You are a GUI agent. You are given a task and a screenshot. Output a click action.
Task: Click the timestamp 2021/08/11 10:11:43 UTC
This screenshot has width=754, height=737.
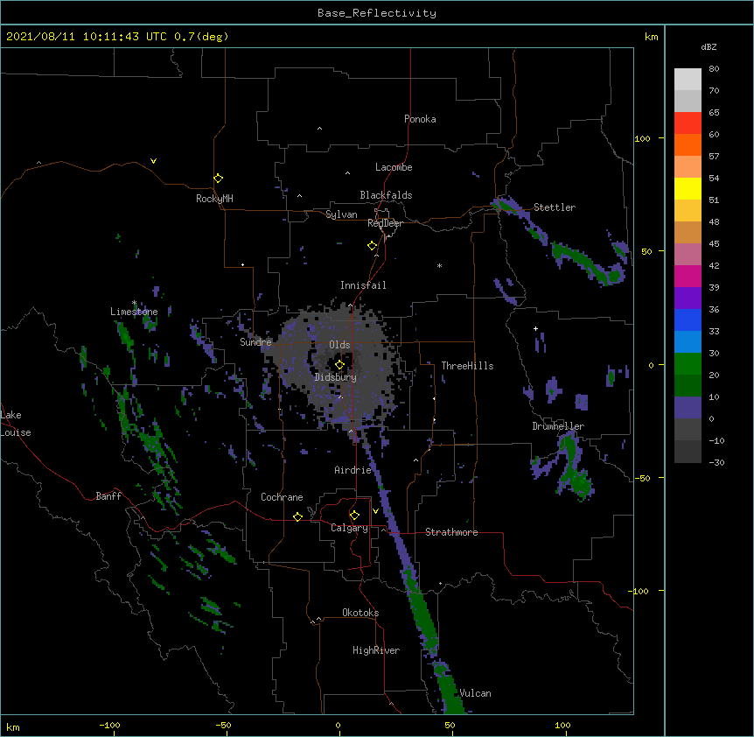coord(87,37)
